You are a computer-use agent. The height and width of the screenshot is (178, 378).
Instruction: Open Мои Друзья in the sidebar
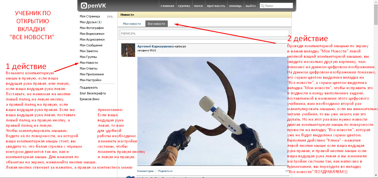[91, 22]
